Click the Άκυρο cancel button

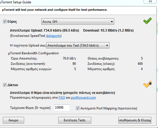pyautogui.click(x=13, y=120)
